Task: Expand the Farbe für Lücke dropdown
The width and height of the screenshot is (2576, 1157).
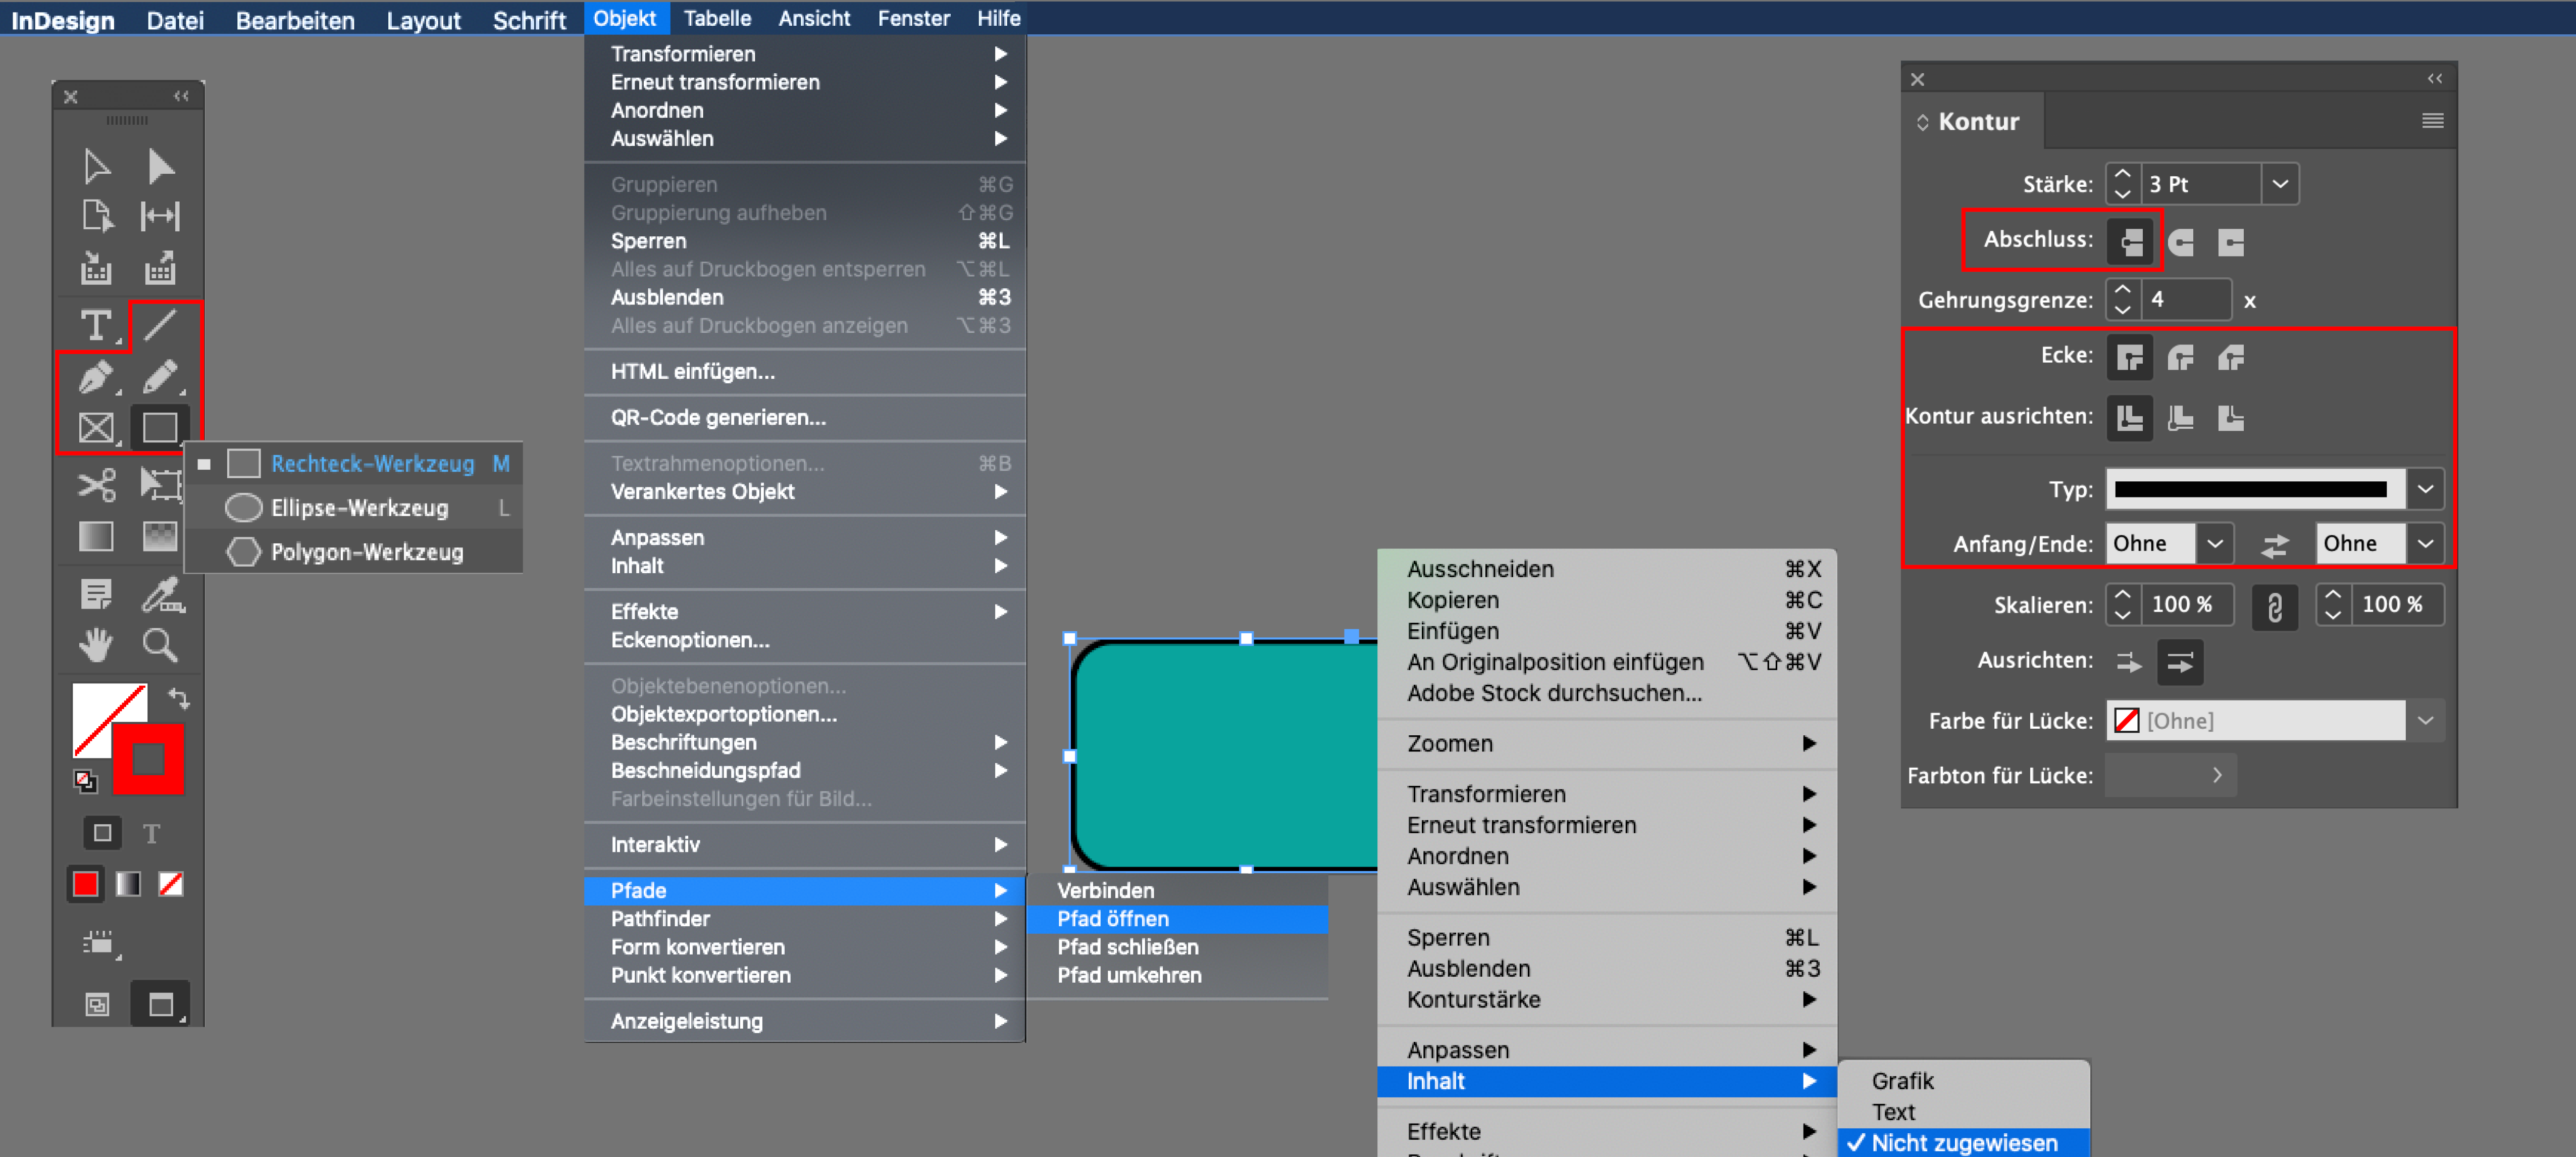Action: pos(2425,720)
